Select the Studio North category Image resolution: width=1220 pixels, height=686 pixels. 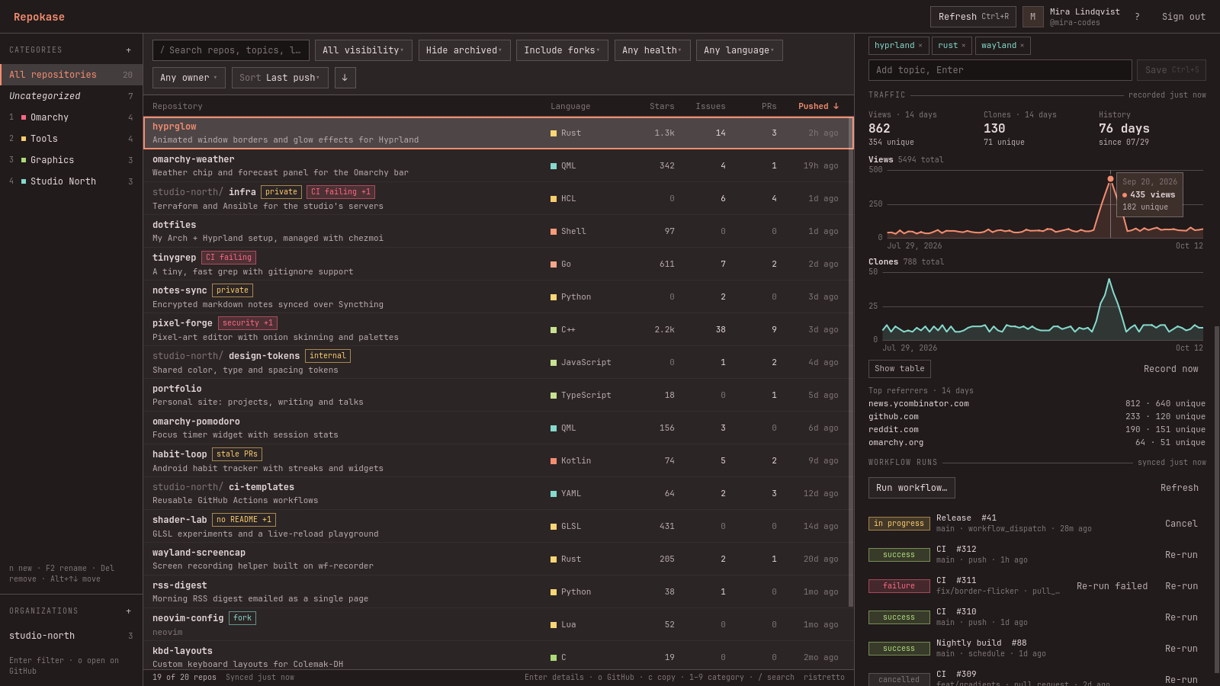tap(71, 181)
